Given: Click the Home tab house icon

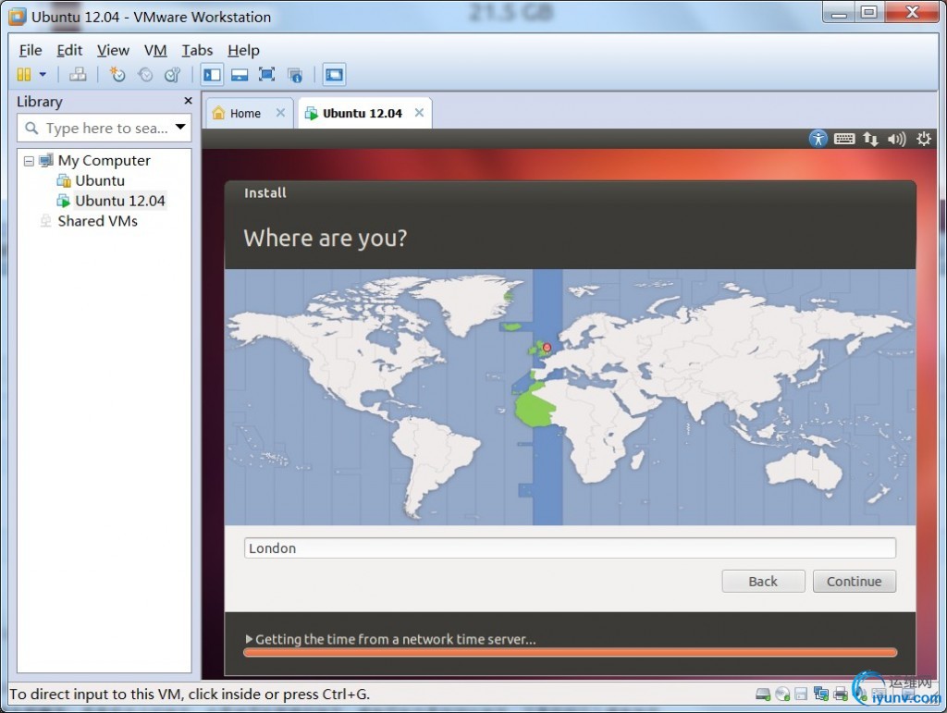Looking at the screenshot, I should (218, 113).
